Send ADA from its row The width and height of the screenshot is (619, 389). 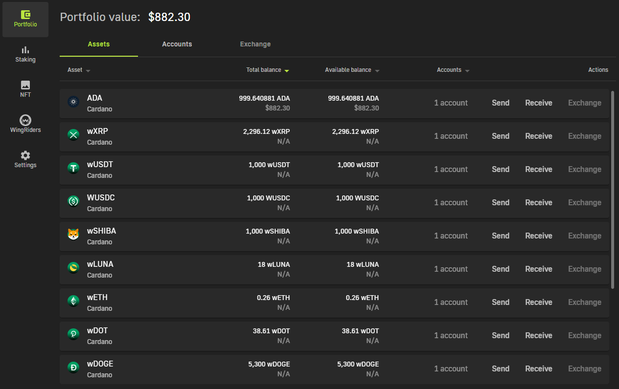501,103
